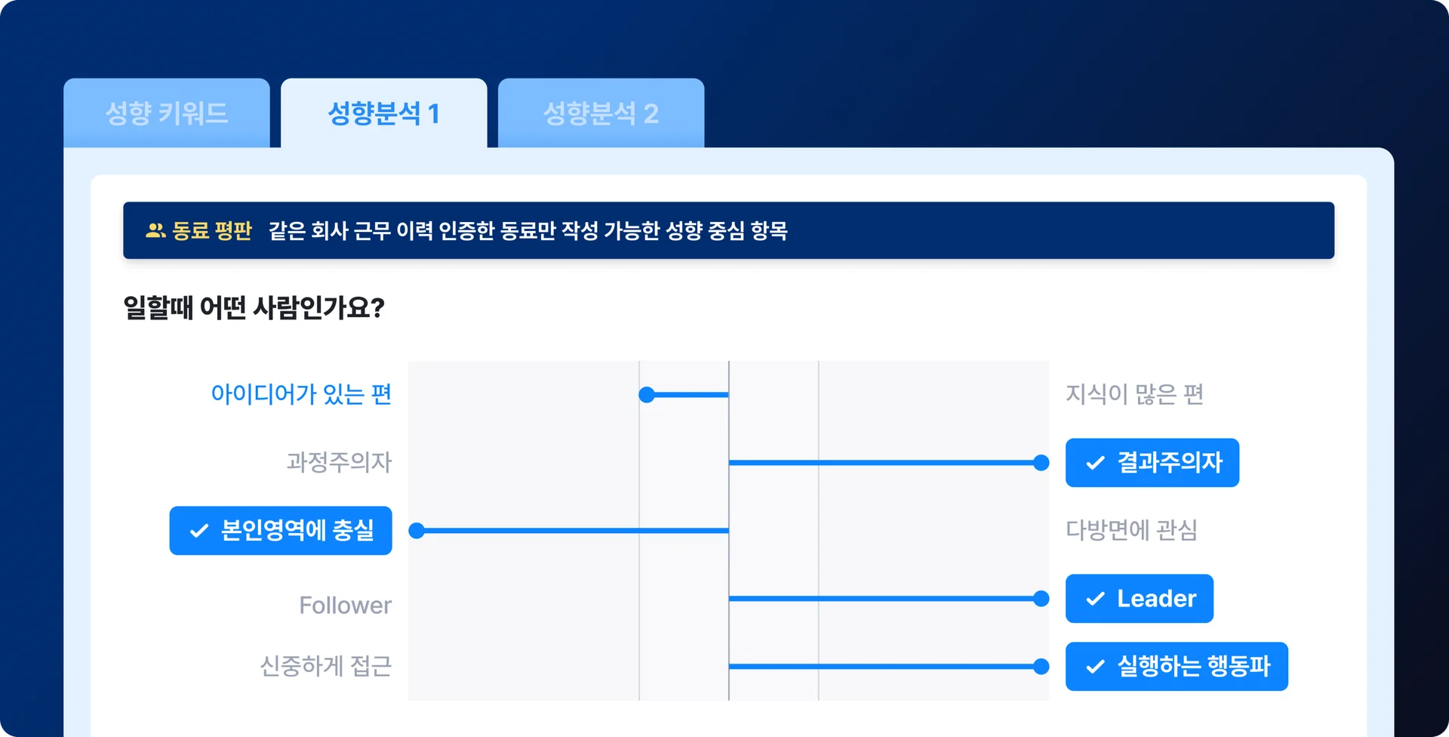Select the 신중하게 접근 option
1449x737 pixels.
(326, 666)
